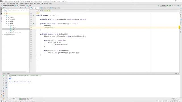
Task: Click yellow warning marker in editor gutter stripe
Action: pos(179,27)
